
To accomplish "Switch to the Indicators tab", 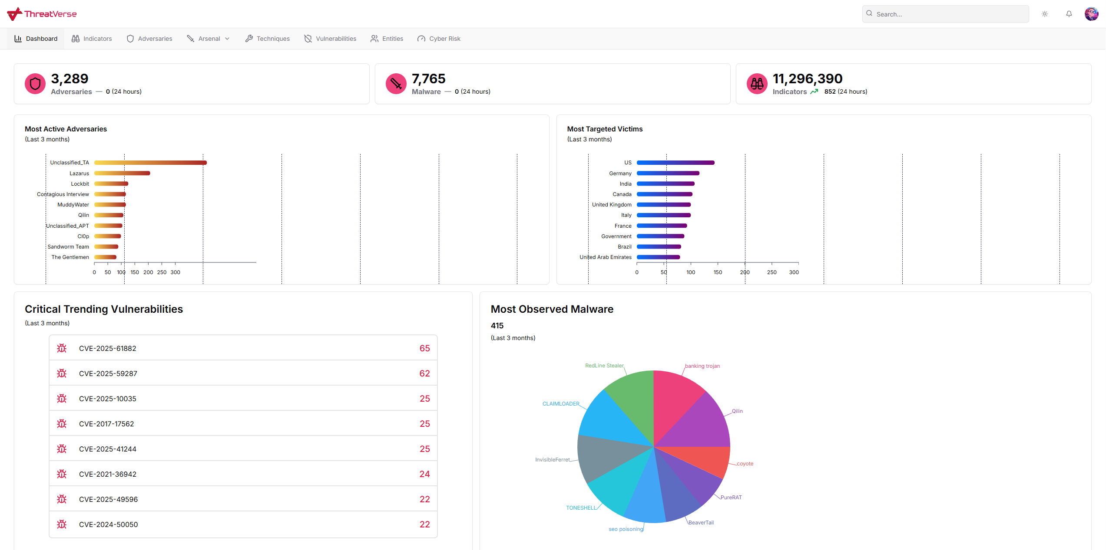I will pyautogui.click(x=92, y=39).
